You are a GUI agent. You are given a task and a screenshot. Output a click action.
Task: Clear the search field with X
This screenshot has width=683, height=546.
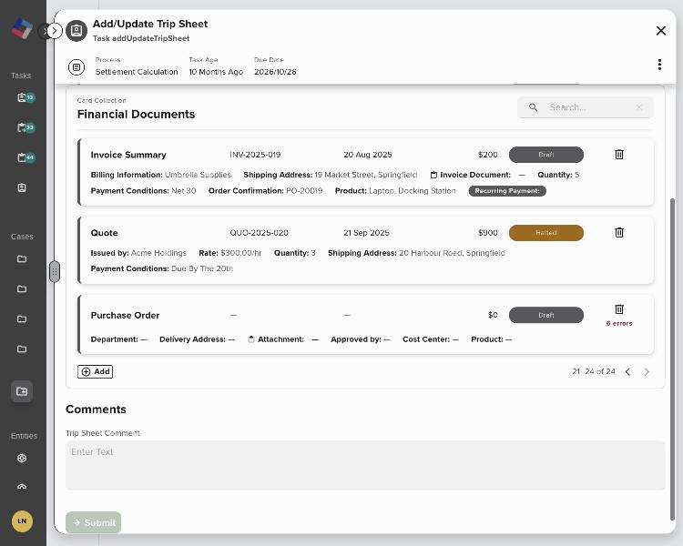point(639,107)
